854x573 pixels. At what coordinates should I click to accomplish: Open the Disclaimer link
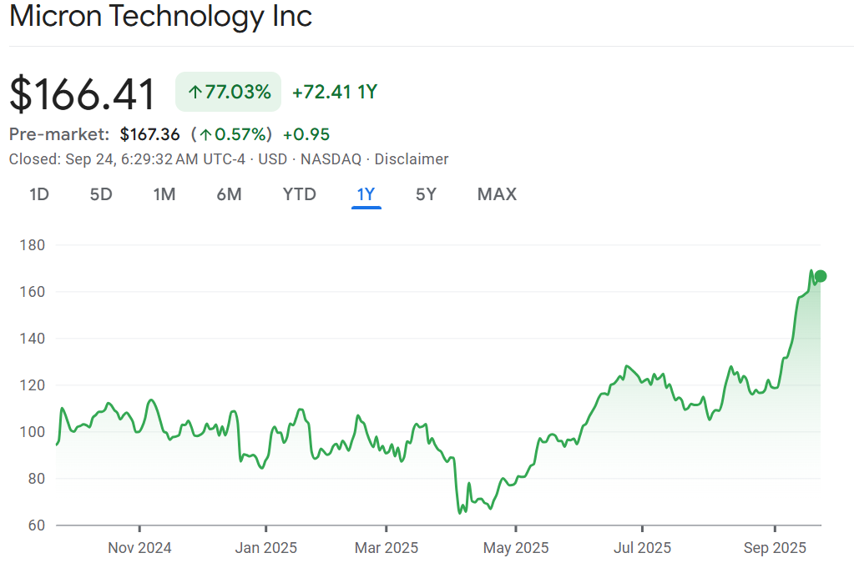pyautogui.click(x=412, y=159)
